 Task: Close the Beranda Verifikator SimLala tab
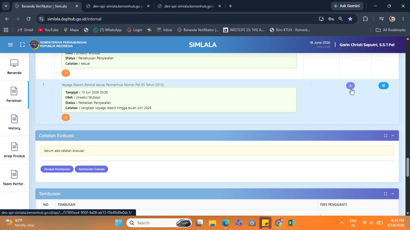coord(77,6)
